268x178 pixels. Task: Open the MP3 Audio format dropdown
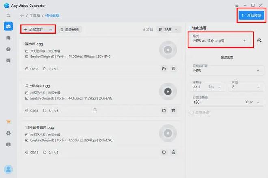click(220, 41)
